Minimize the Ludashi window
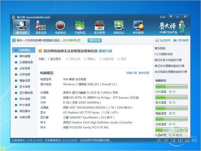Viewport: 201px width, 151px height. click(177, 17)
